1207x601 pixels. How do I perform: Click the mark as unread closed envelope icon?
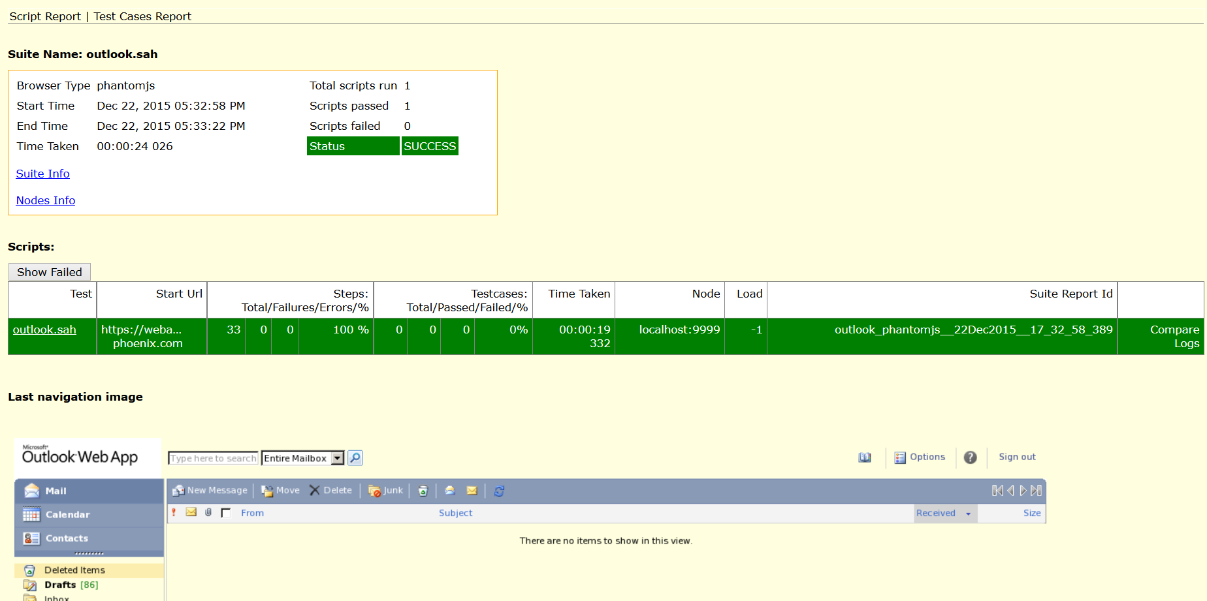click(472, 491)
